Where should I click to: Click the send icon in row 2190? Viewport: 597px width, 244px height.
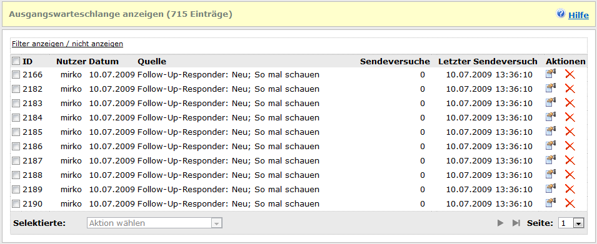point(551,203)
